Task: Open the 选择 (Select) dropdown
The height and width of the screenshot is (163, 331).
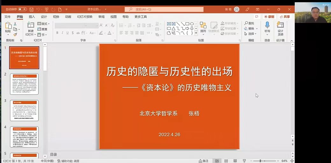Action: pyautogui.click(x=250, y=34)
